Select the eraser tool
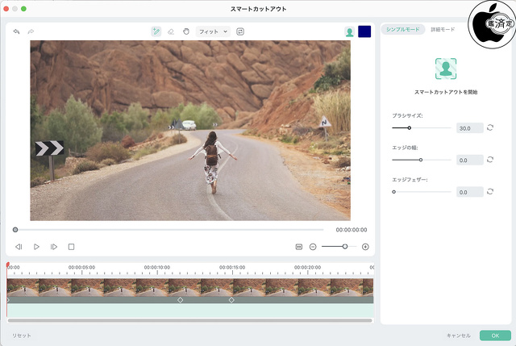 pyautogui.click(x=170, y=31)
